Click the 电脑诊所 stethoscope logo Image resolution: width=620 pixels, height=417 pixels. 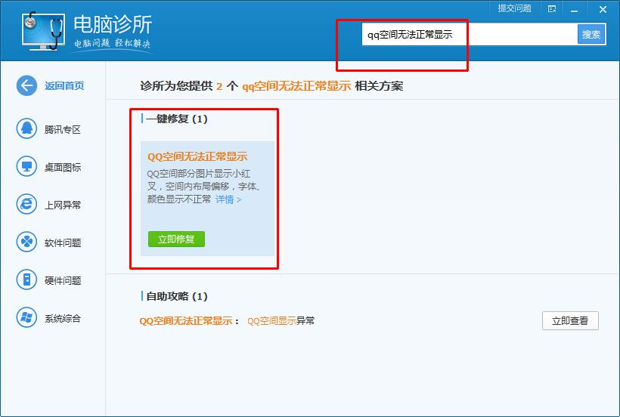coord(43,32)
